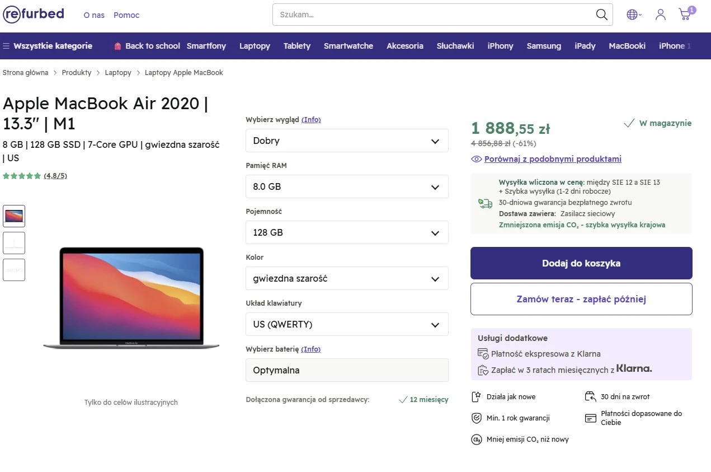Click the hamburger icon beside Wszystkie kategorie
Screen dimensions: 711x472
point(6,46)
